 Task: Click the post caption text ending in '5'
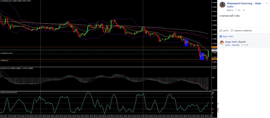[x=229, y=16]
